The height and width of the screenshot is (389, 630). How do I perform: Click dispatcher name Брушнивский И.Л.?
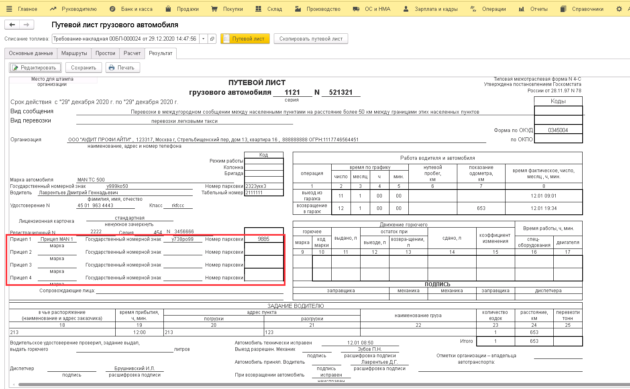point(135,369)
